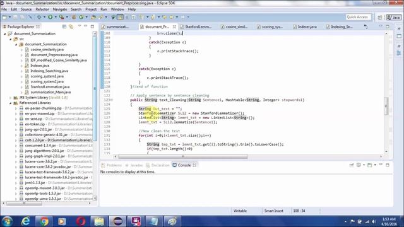Click the Windows Start button

point(7,221)
